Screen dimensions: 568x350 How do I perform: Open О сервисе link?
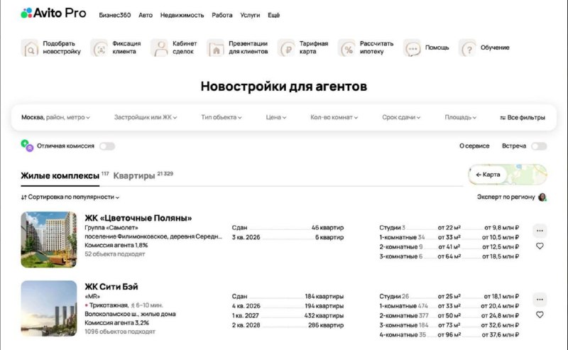(x=474, y=146)
